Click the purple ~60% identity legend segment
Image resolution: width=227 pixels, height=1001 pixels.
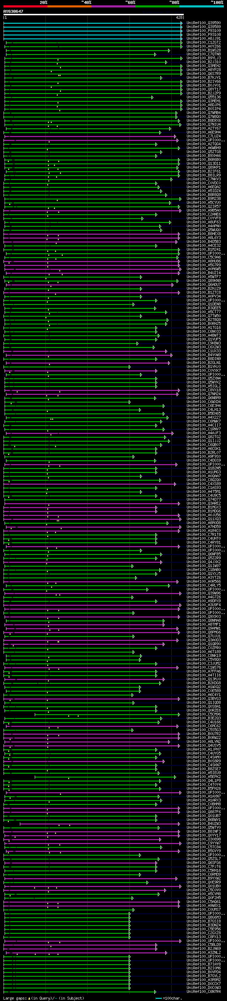point(113,6)
